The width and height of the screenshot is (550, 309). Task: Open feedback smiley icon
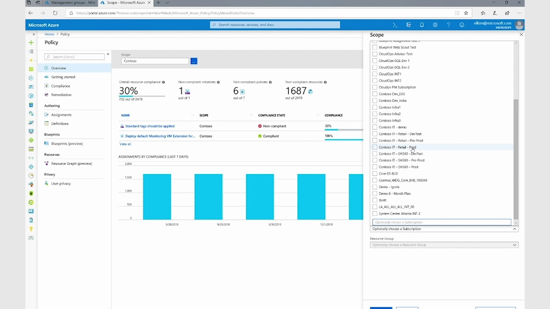461,25
